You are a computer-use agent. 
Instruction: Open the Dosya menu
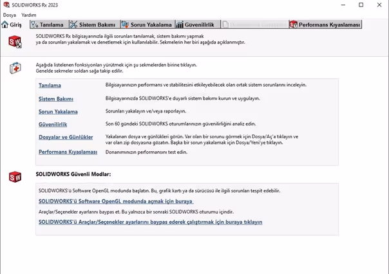tap(10, 15)
